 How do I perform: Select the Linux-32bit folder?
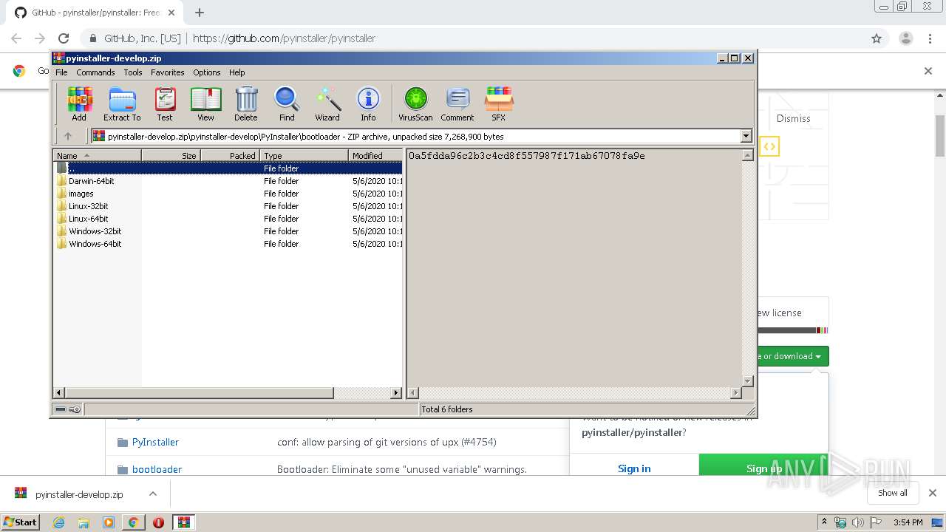(228, 206)
